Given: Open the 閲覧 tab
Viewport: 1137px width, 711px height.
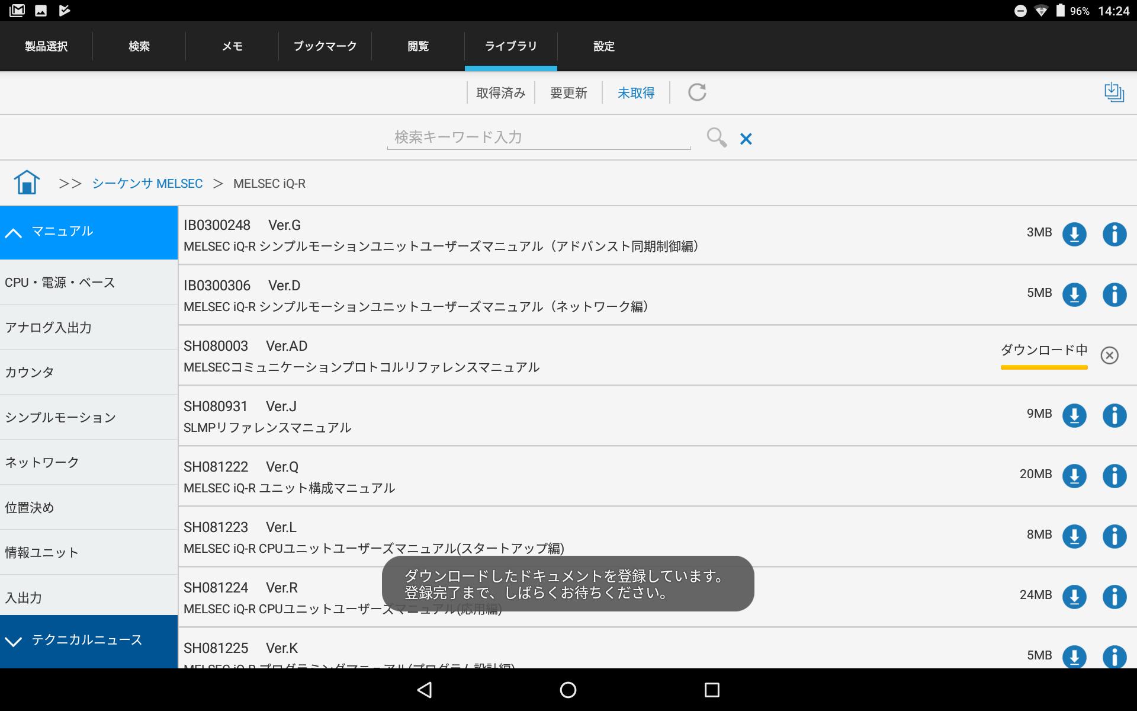Looking at the screenshot, I should point(418,46).
